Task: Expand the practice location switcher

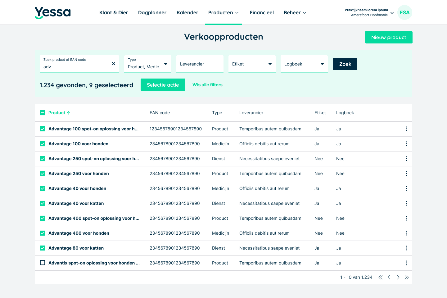Action: point(369,12)
